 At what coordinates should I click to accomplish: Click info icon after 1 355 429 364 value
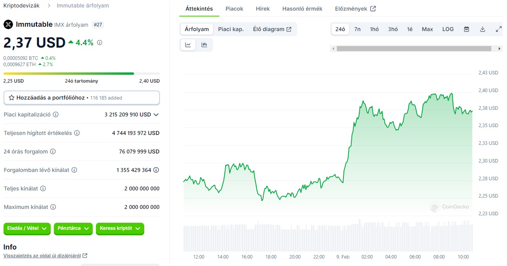tap(156, 170)
